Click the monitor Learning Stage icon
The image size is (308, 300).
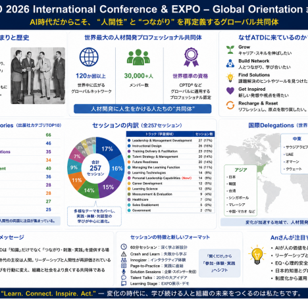[x=124, y=284]
